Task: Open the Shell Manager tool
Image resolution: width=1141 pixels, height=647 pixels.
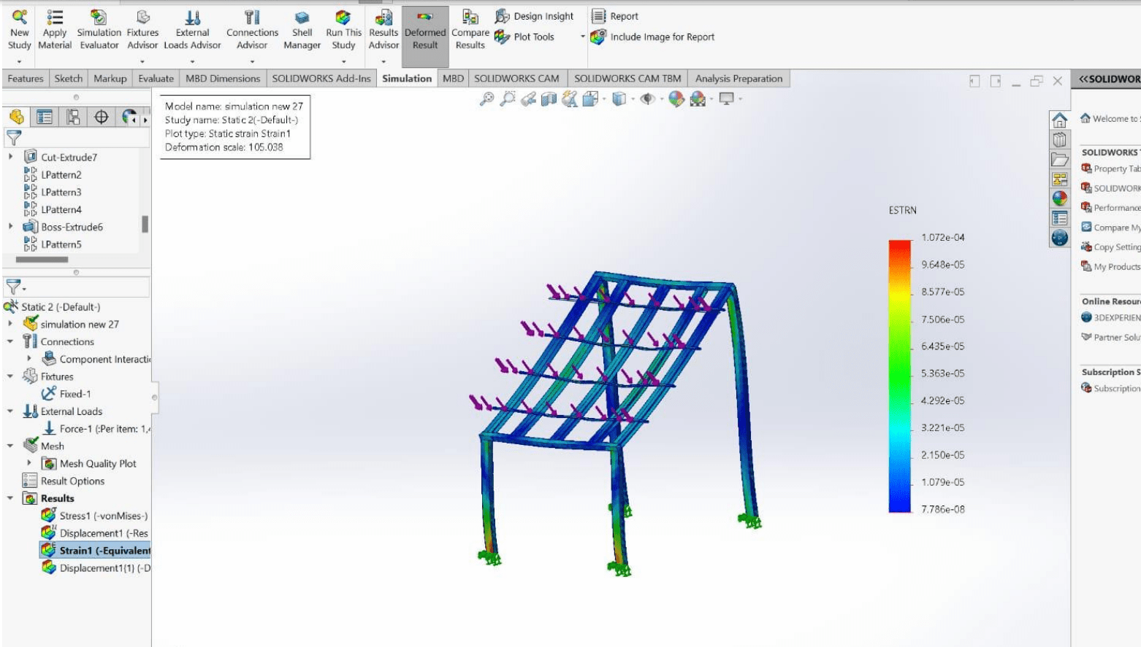Action: pos(302,30)
